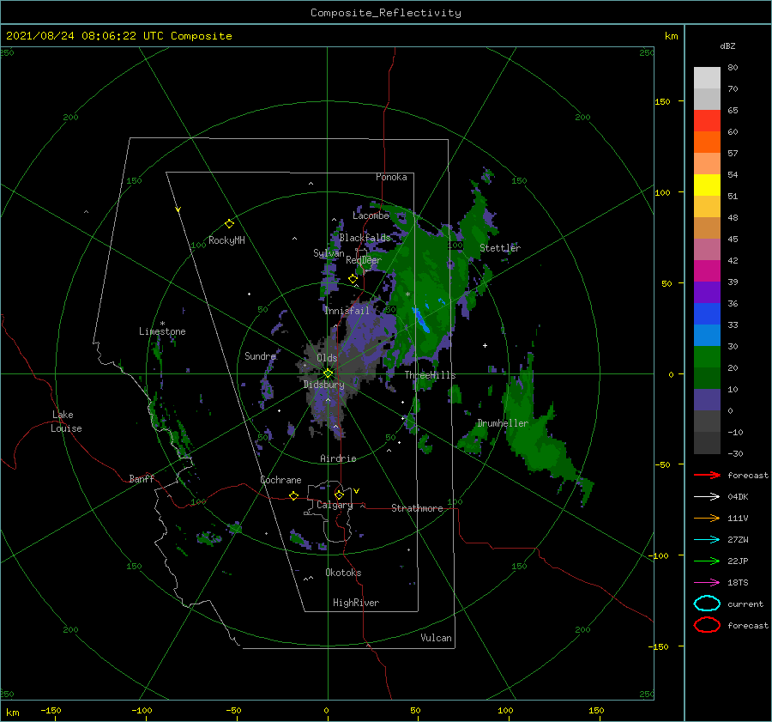The height and width of the screenshot is (722, 772).
Task: Click the white 04DK arrow in the legend
Action: pyautogui.click(x=707, y=496)
